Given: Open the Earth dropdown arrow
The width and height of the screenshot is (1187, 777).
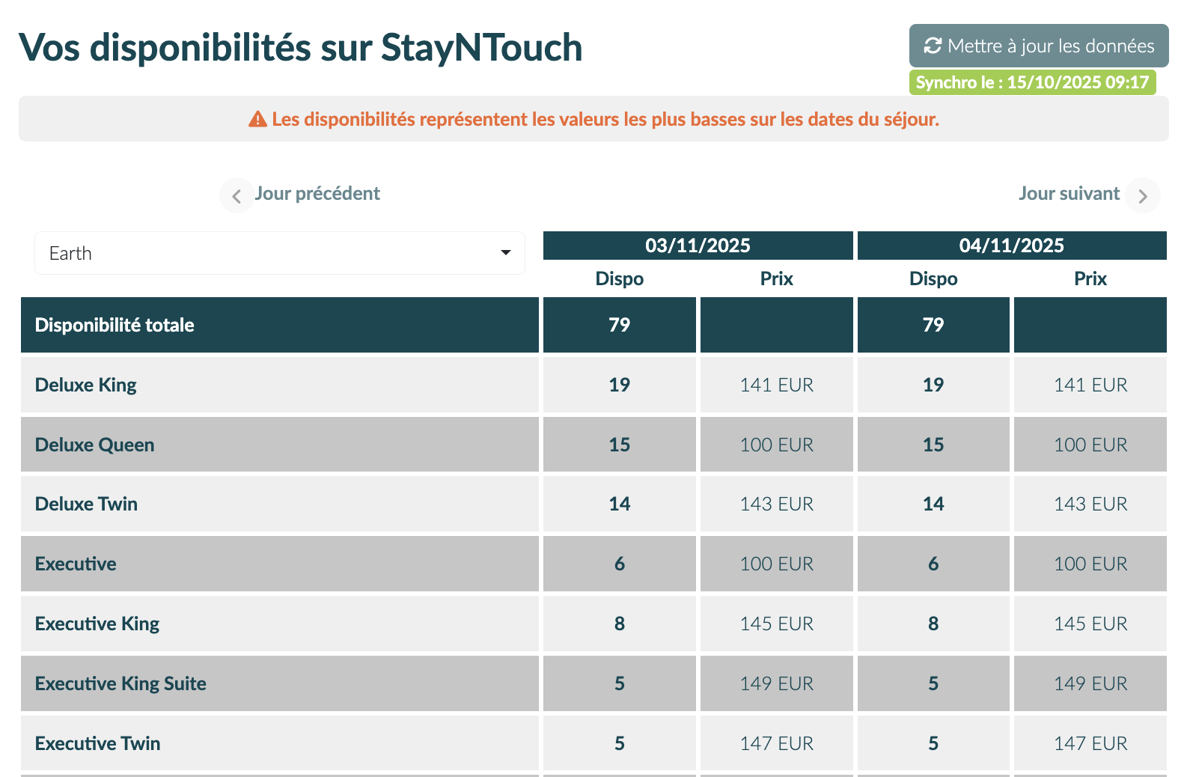Looking at the screenshot, I should (506, 253).
